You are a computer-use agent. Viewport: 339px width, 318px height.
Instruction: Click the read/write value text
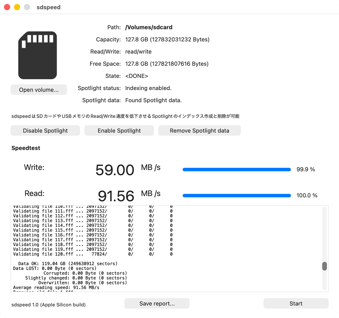pyautogui.click(x=138, y=52)
